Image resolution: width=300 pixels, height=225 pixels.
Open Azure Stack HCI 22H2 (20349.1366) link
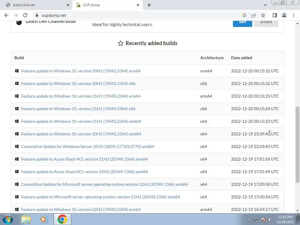84,172
